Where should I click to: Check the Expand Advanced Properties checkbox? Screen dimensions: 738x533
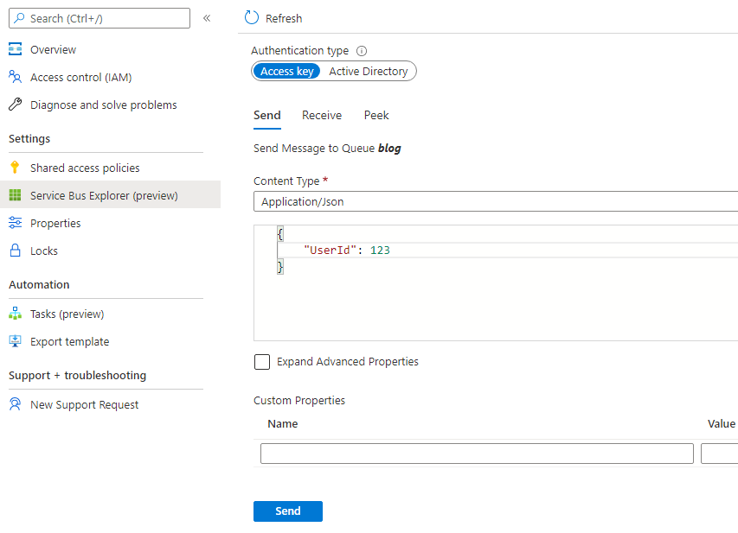tap(262, 362)
